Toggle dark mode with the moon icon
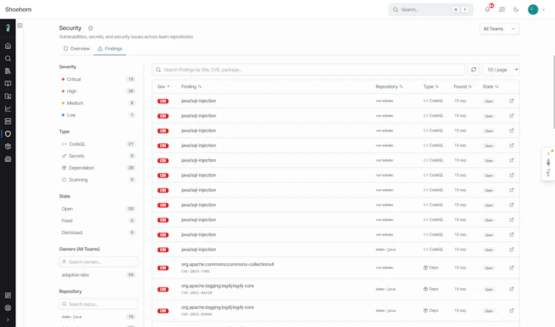This screenshot has height=327, width=555. click(x=516, y=10)
